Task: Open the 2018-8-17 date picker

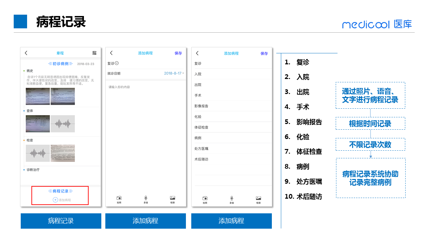Action: [174, 73]
